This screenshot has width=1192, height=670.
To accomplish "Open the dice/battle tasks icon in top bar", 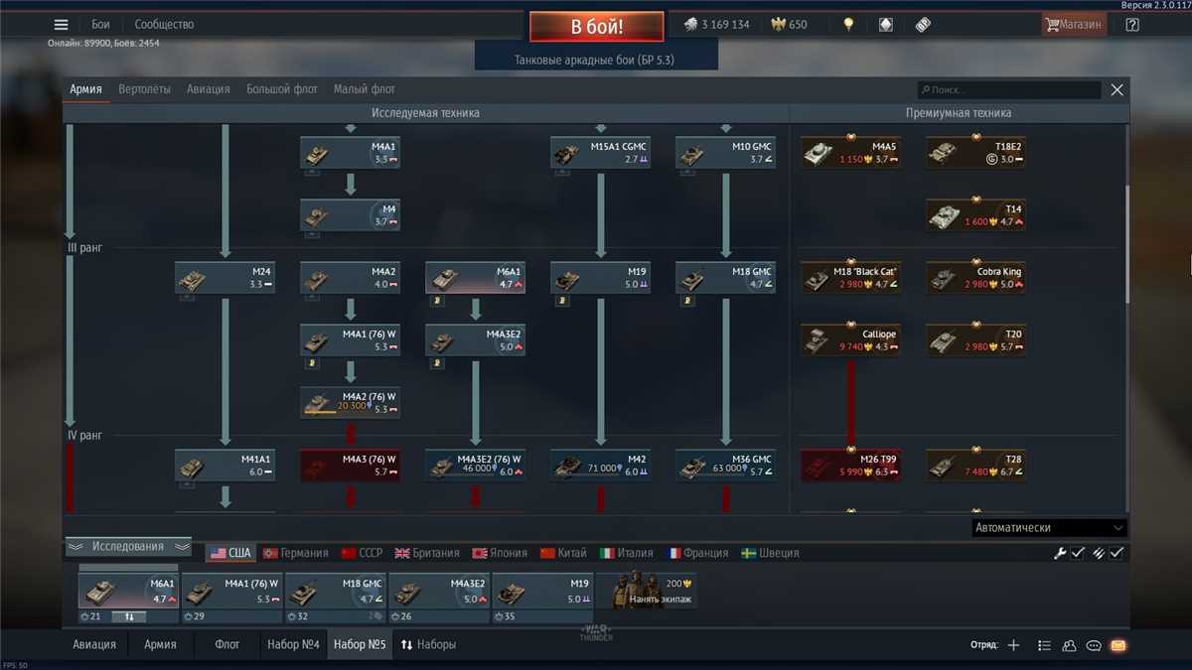I will [x=923, y=25].
